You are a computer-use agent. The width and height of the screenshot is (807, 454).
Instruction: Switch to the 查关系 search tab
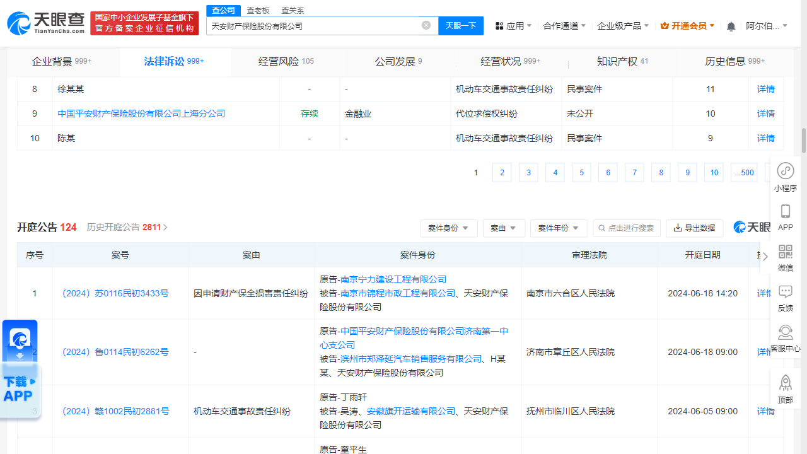[293, 10]
